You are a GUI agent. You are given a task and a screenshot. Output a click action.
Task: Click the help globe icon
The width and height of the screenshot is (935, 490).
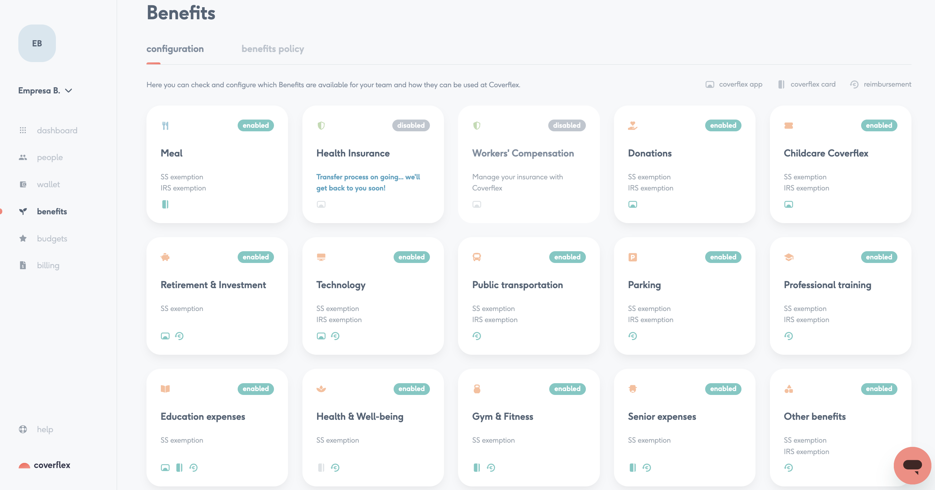23,429
